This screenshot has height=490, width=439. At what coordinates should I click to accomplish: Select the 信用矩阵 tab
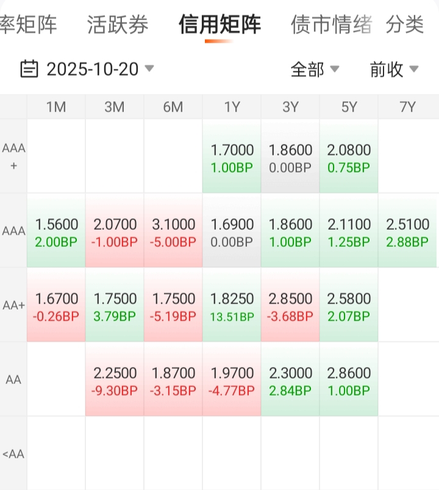point(220,25)
